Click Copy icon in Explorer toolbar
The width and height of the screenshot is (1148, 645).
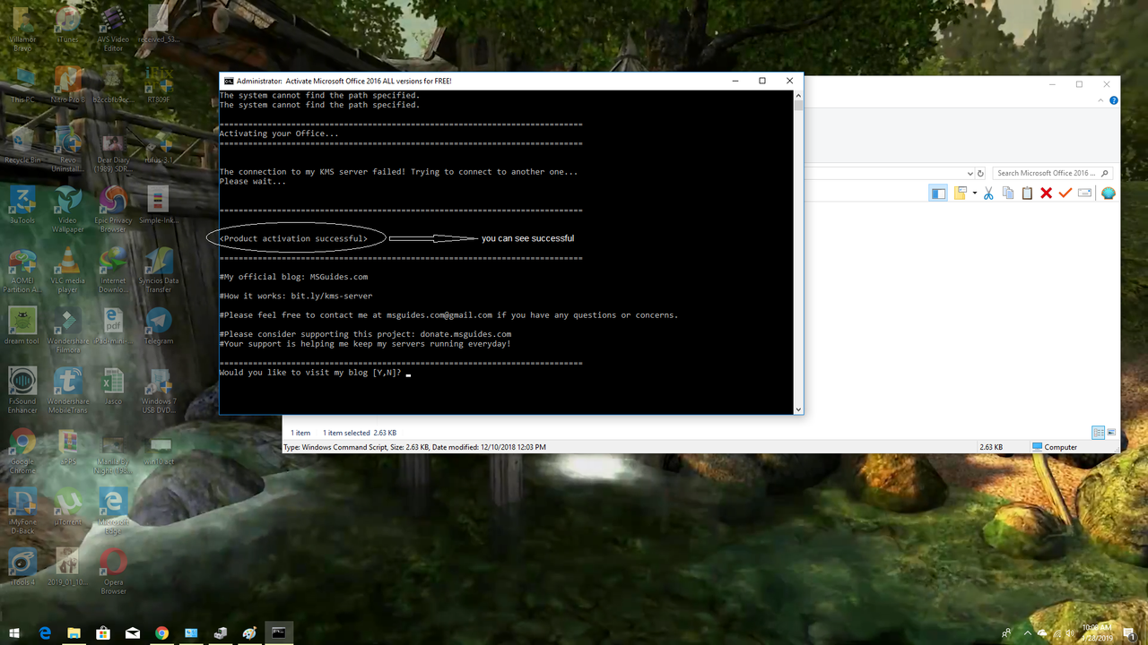point(1008,193)
